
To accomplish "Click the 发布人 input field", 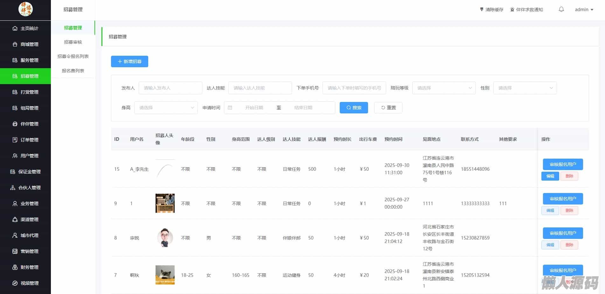I will (170, 88).
